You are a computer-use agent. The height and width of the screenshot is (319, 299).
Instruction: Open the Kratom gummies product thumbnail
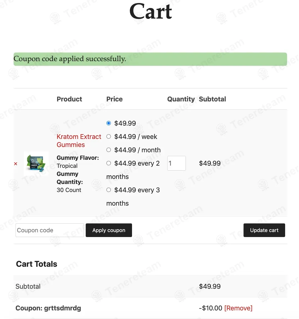[x=36, y=164]
